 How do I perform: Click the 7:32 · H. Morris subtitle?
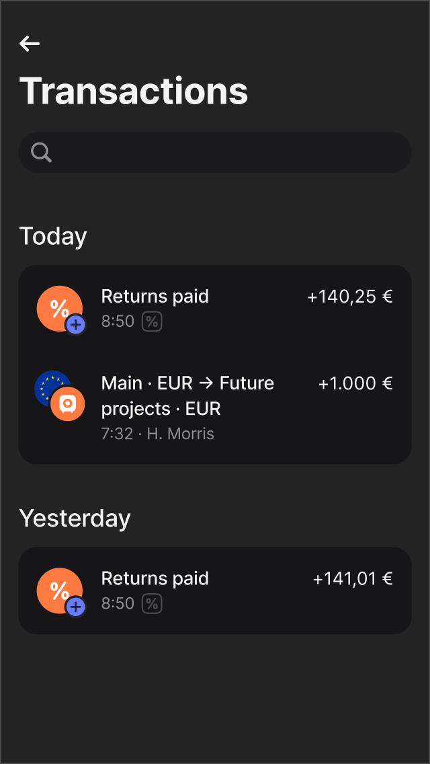(x=157, y=434)
